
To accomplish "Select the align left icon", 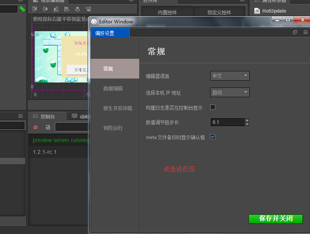I will [x=67, y=9].
